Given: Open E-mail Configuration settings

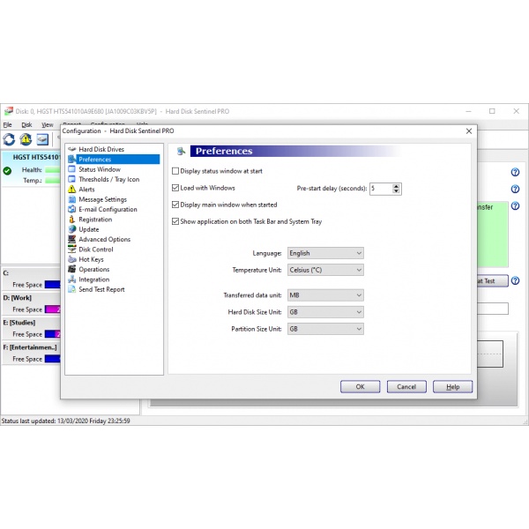Looking at the screenshot, I should click(x=107, y=210).
